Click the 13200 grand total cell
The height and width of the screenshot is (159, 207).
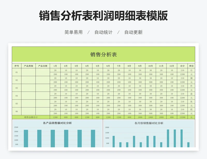click(182, 117)
